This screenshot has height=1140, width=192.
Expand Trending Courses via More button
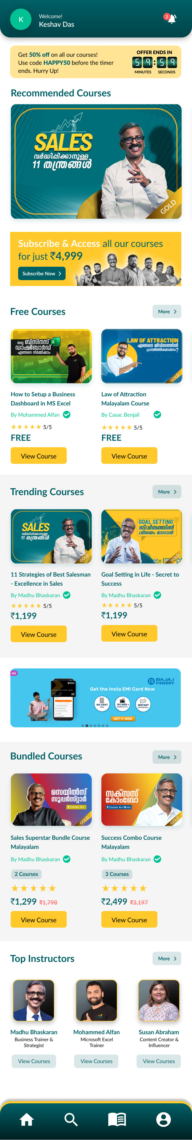click(167, 492)
